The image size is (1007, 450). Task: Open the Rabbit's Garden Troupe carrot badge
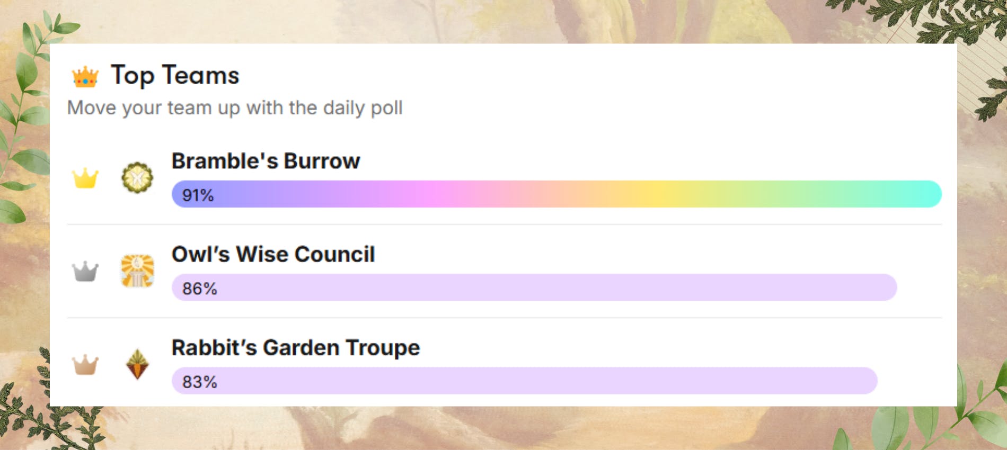click(137, 364)
